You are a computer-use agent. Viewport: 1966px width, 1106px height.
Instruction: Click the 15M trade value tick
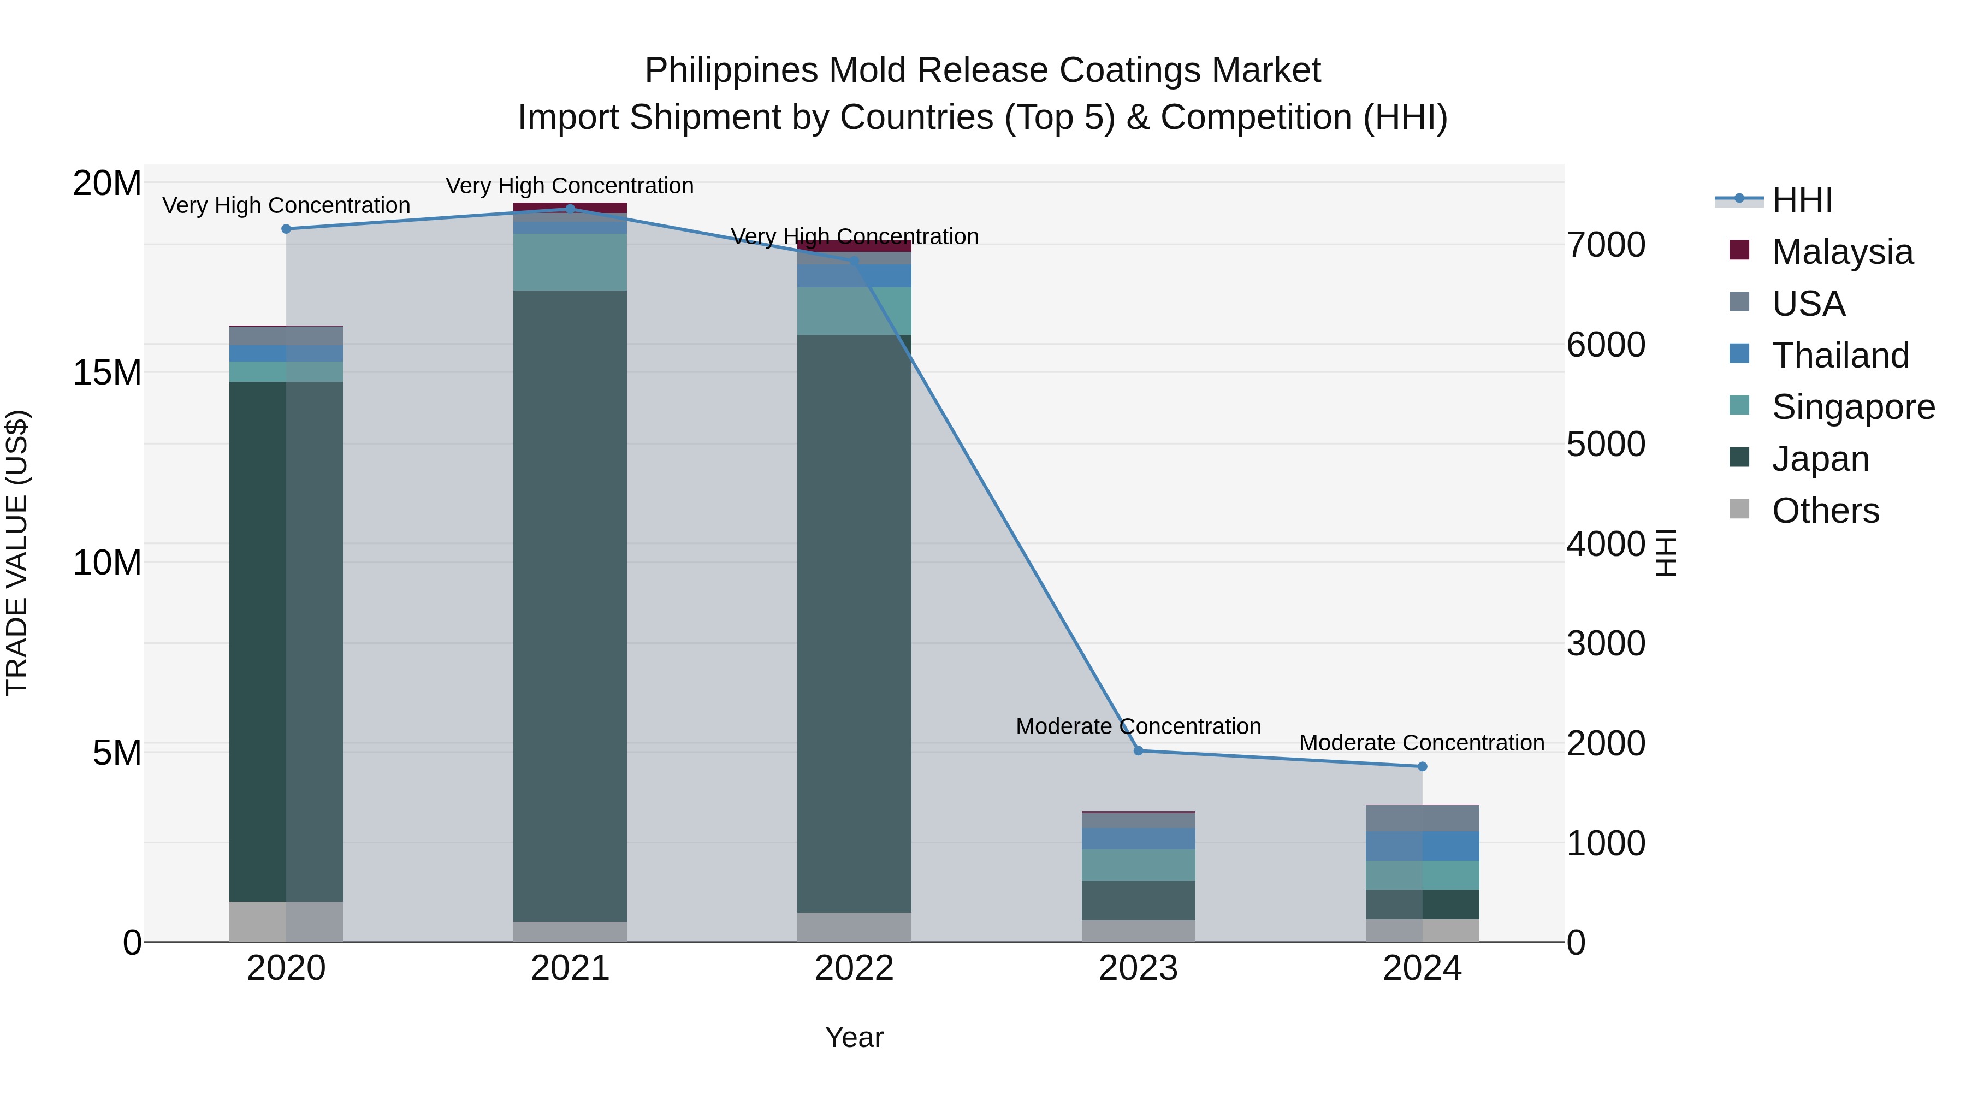107,373
